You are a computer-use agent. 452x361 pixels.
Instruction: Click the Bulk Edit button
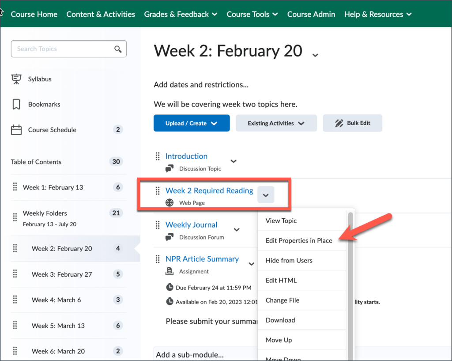(x=353, y=123)
